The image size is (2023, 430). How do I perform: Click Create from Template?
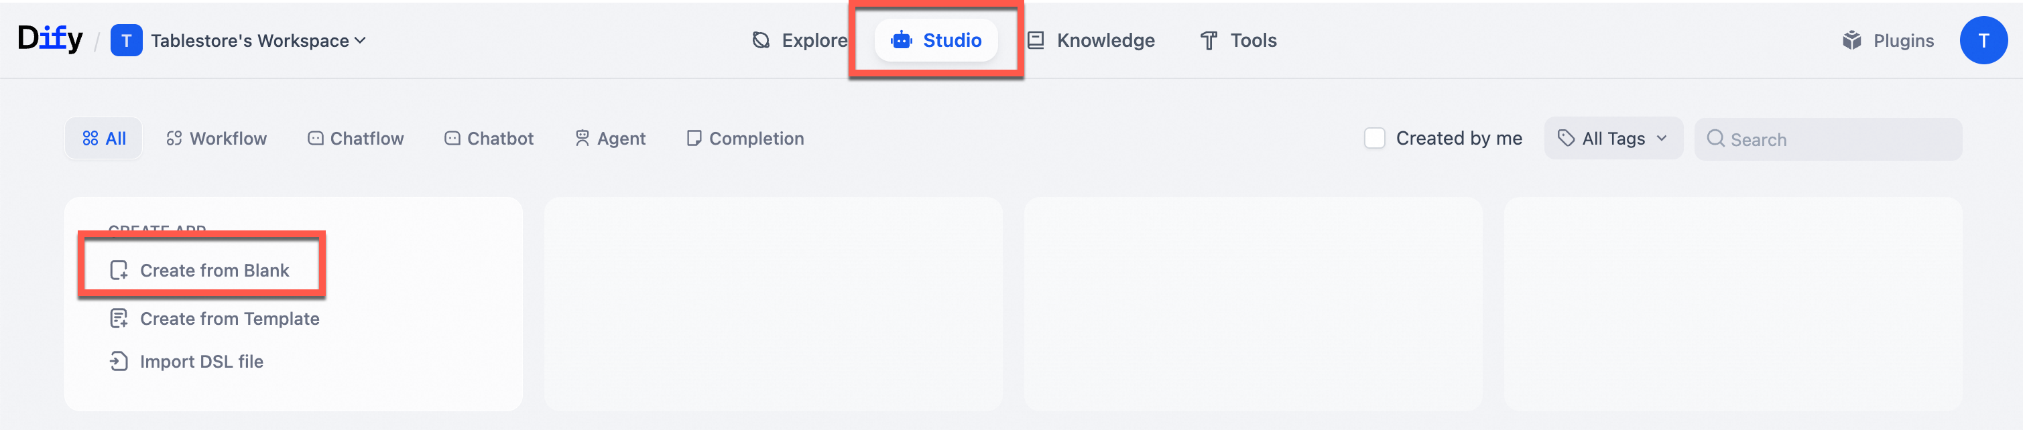pos(229,319)
